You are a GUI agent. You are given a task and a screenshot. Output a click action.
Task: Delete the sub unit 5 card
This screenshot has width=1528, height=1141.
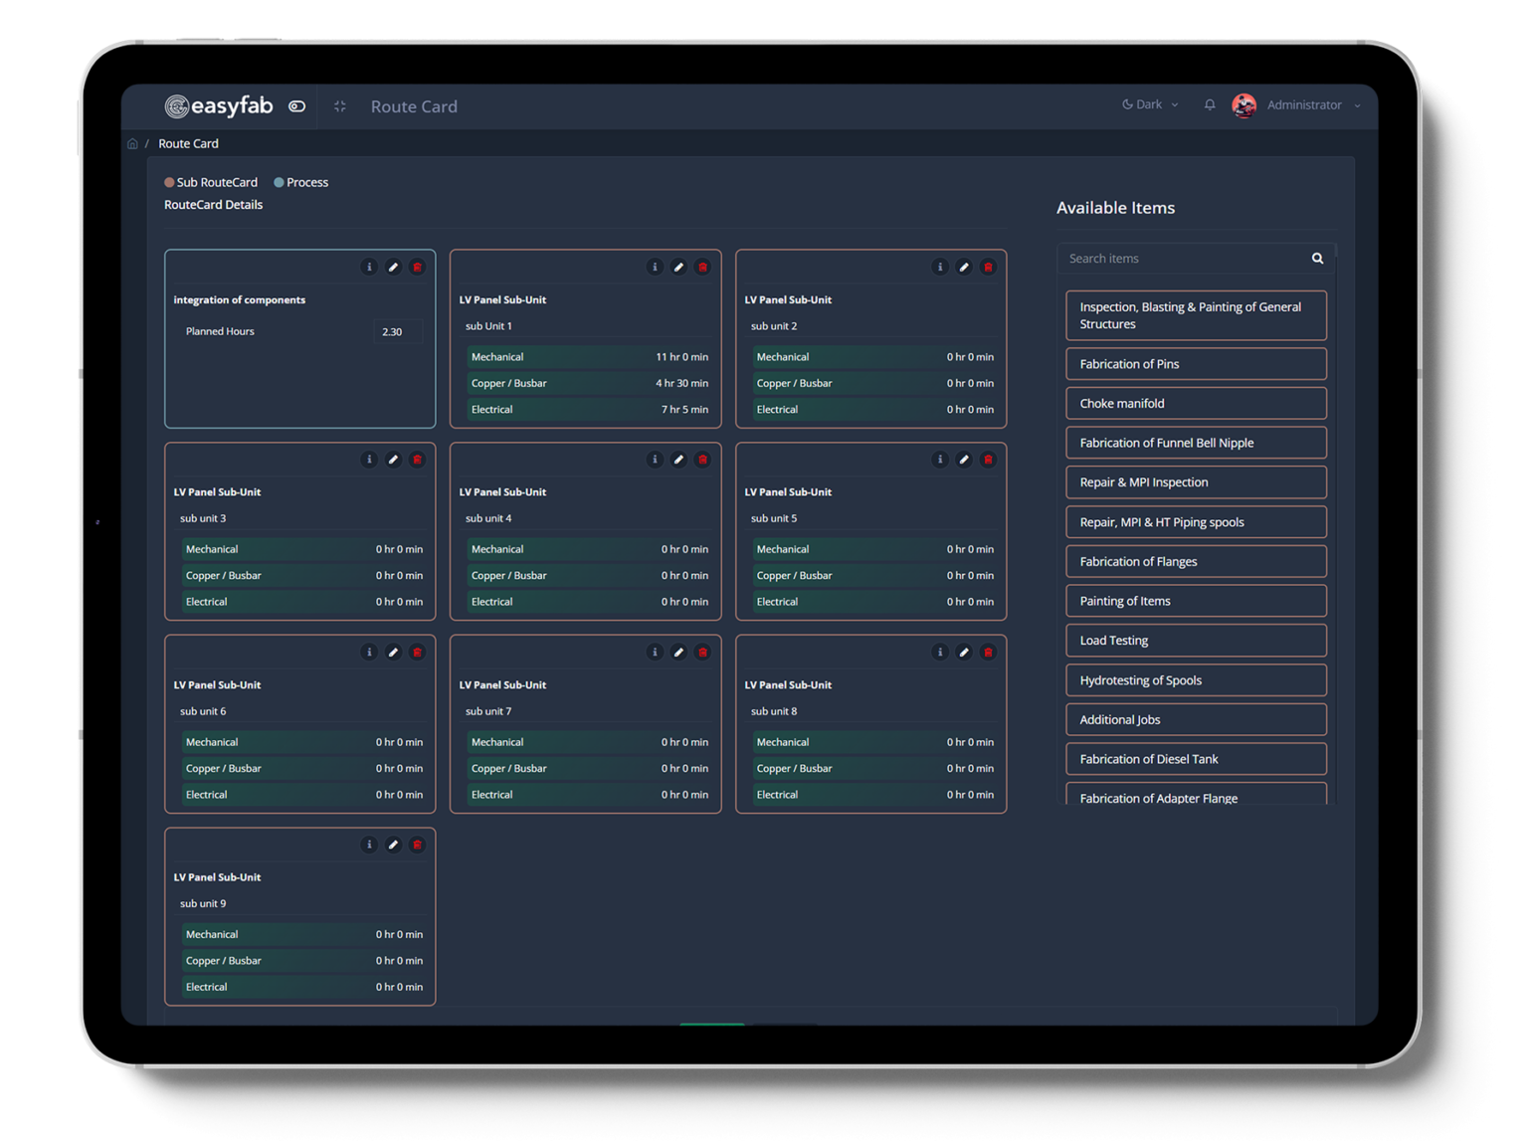988,460
